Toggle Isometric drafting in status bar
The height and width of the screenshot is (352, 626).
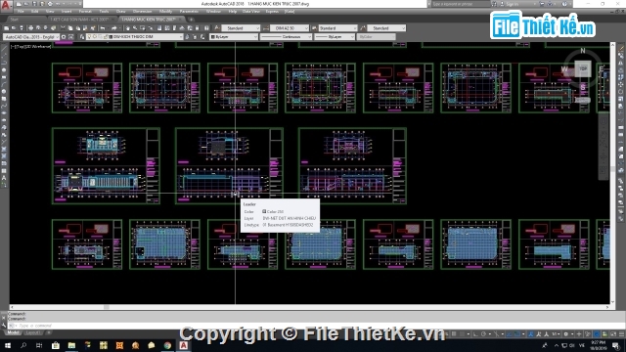[x=496, y=334]
